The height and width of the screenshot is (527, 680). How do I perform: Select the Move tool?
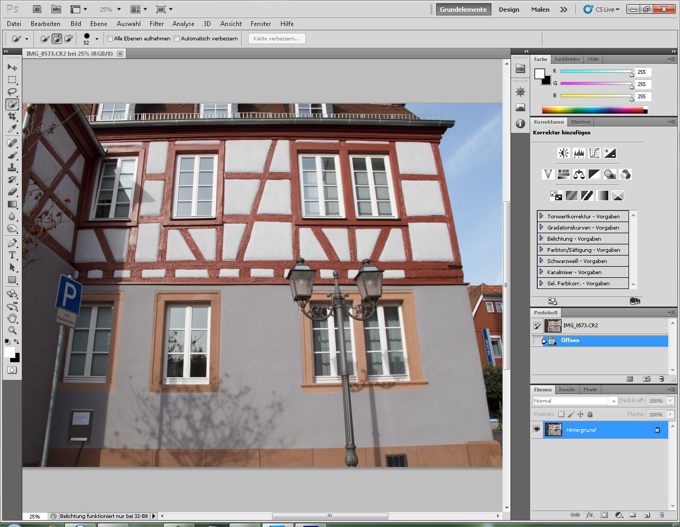[x=12, y=67]
